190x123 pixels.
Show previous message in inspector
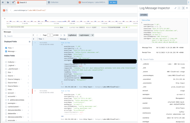(x=179, y=8)
